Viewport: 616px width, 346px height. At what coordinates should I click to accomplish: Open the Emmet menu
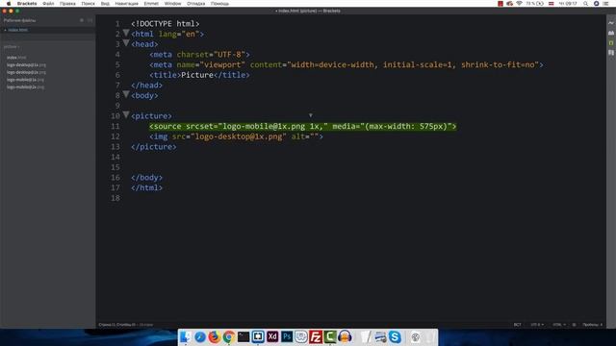pyautogui.click(x=151, y=4)
